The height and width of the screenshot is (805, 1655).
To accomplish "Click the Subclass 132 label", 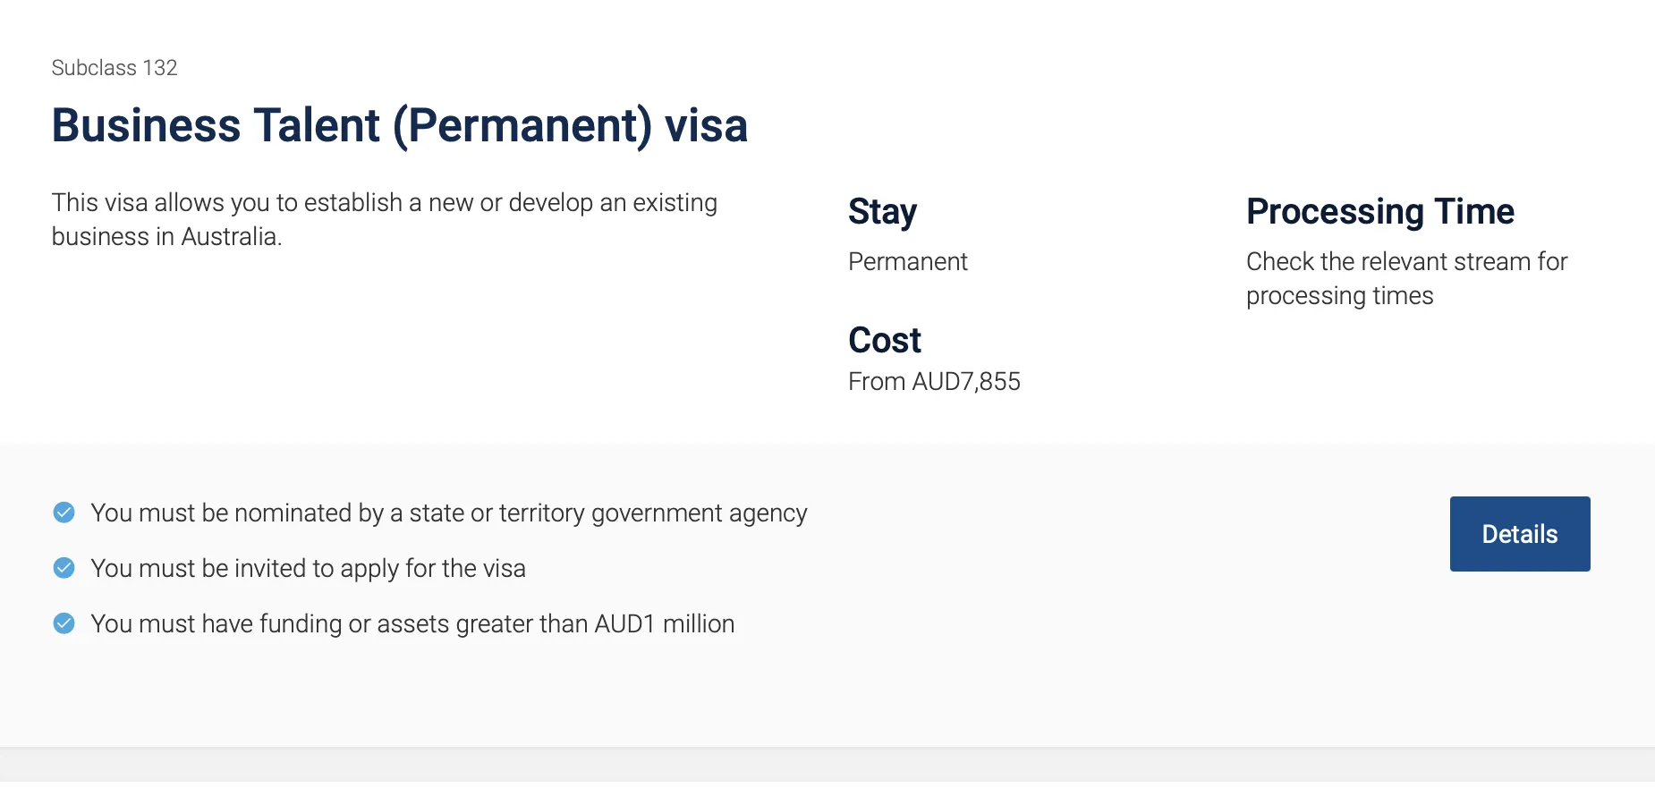I will coord(115,68).
